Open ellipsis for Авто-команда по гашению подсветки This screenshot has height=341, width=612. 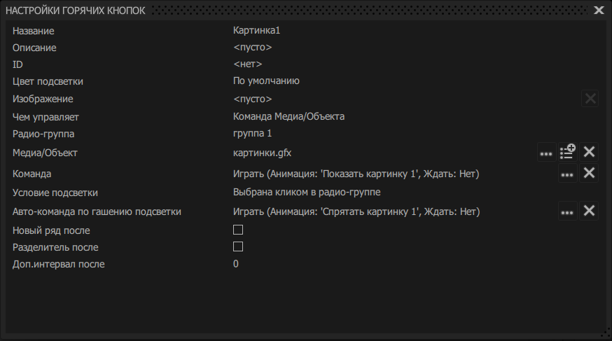(567, 211)
